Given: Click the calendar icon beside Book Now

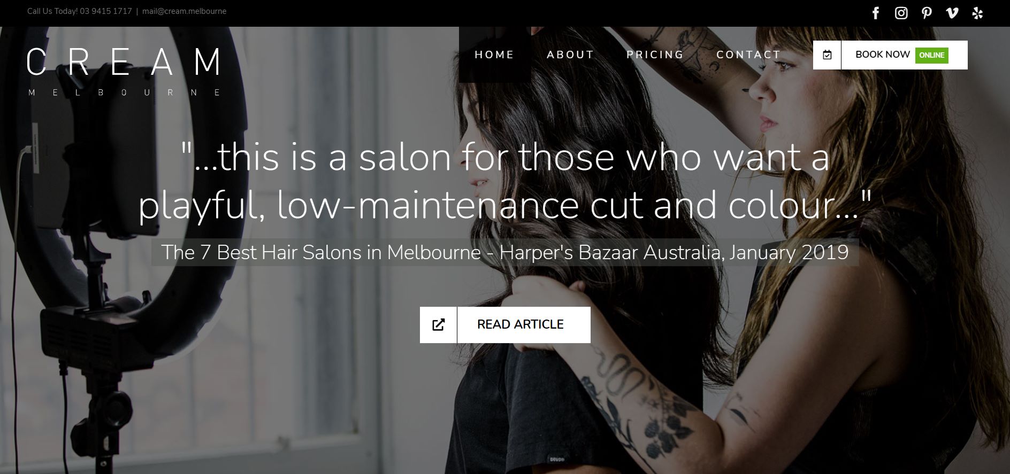Looking at the screenshot, I should pos(827,55).
